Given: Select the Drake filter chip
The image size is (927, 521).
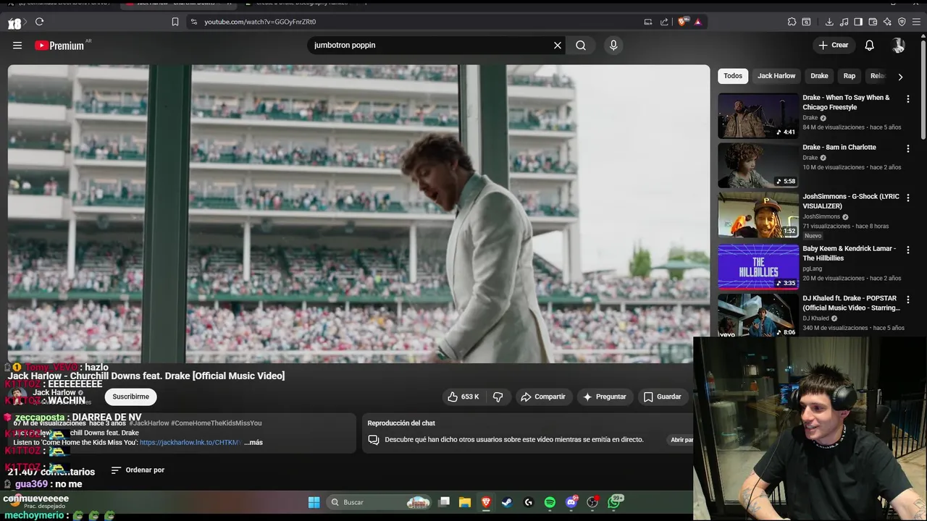Looking at the screenshot, I should [x=819, y=76].
